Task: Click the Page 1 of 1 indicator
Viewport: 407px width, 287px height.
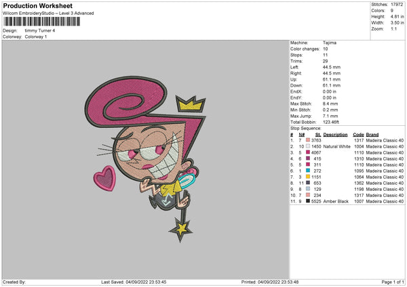Action: [x=393, y=282]
